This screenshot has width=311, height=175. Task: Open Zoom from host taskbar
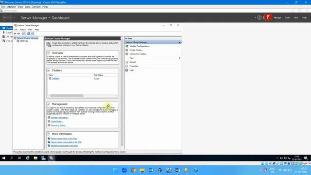pyautogui.click(x=124, y=170)
